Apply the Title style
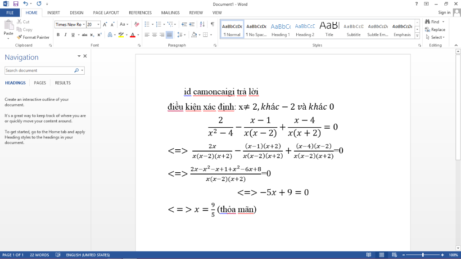 (x=329, y=29)
